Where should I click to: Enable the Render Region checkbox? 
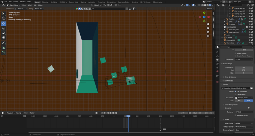(x=235, y=53)
